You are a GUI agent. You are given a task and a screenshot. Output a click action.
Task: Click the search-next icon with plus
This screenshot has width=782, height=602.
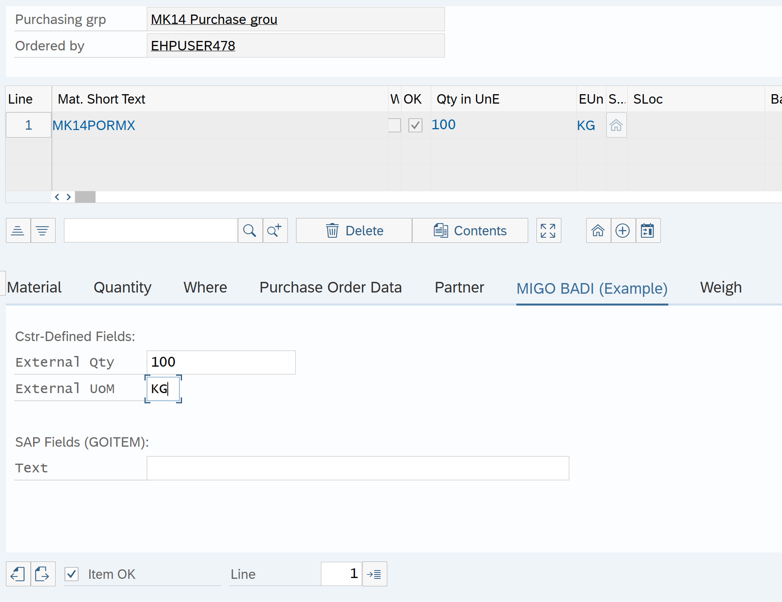click(275, 230)
